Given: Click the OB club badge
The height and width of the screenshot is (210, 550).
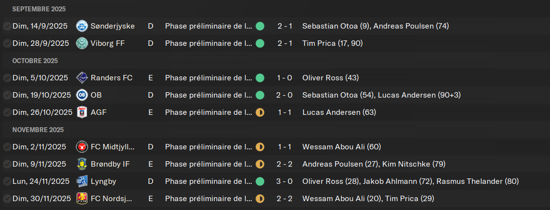Looking at the screenshot, I should pos(82,95).
